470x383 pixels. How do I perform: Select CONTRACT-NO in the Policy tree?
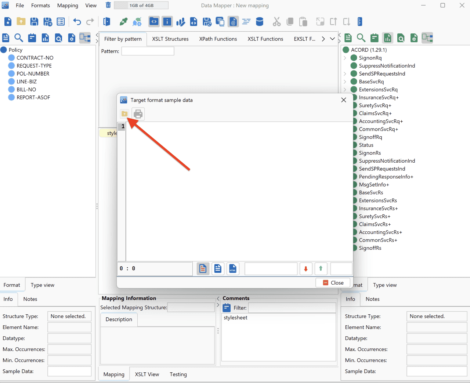pyautogui.click(x=35, y=58)
